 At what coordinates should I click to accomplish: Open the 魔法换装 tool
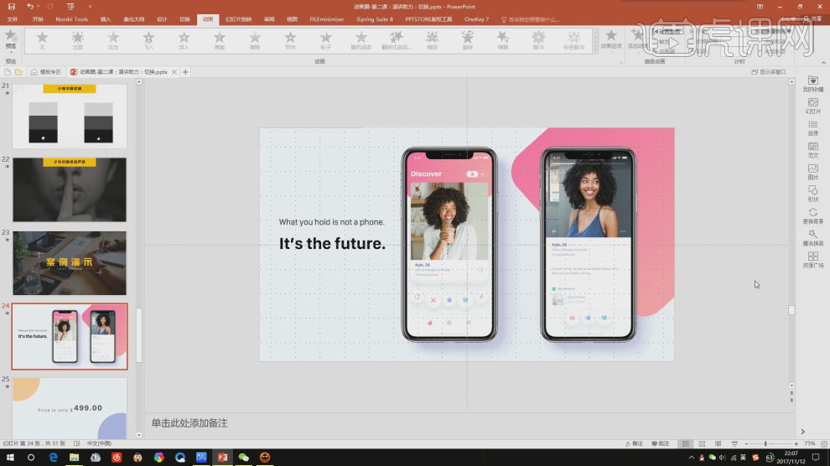point(812,238)
